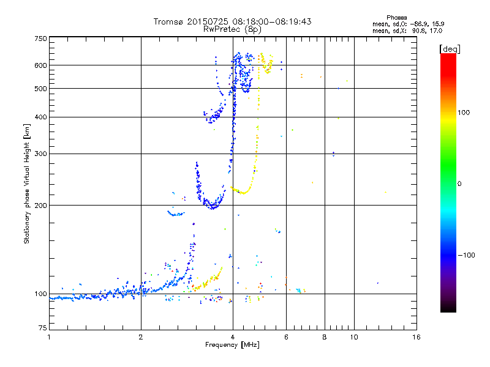Click the y-axis label '500'
This screenshot has height=367, width=490.
pos(40,89)
